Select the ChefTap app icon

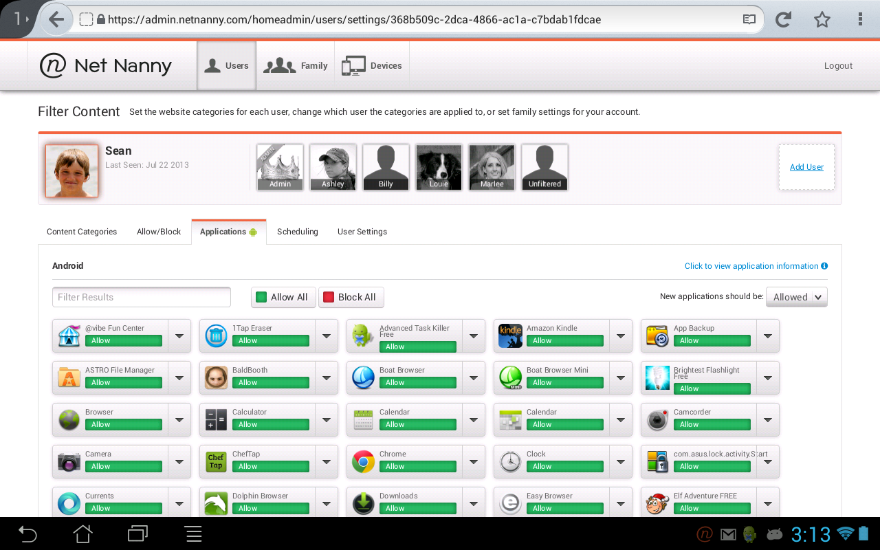217,461
